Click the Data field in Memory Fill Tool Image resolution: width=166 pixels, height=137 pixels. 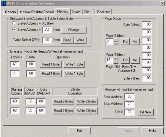(129, 112)
